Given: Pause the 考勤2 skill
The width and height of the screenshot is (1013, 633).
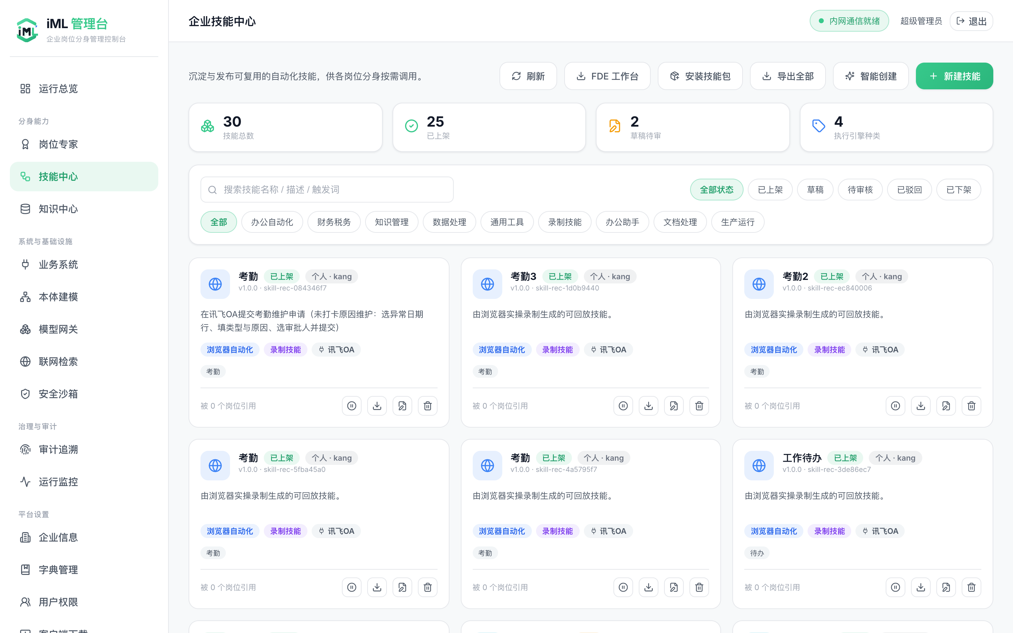Looking at the screenshot, I should coord(896,406).
